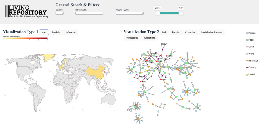This screenshot has width=259, height=126.
Task: Click the Living Repository logo
Action: (x=27, y=12)
